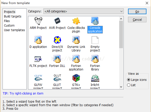Click the 'Dynamic Link Library' label text
Screen dimensions: 151x112
pyautogui.click(x=76, y=48)
